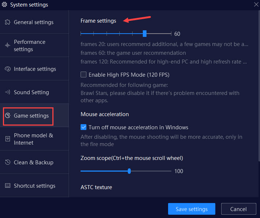This screenshot has height=218, width=260.
Task: Click the Cancel button
Action: pos(238,209)
